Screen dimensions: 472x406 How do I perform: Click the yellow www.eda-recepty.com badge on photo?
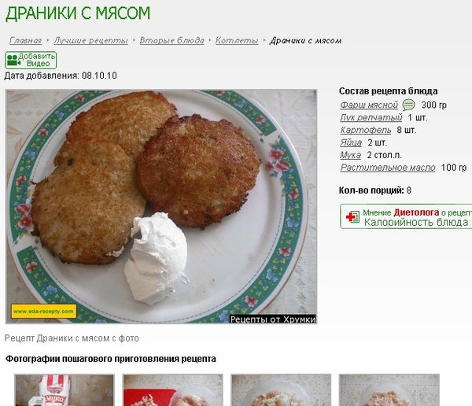(x=43, y=311)
